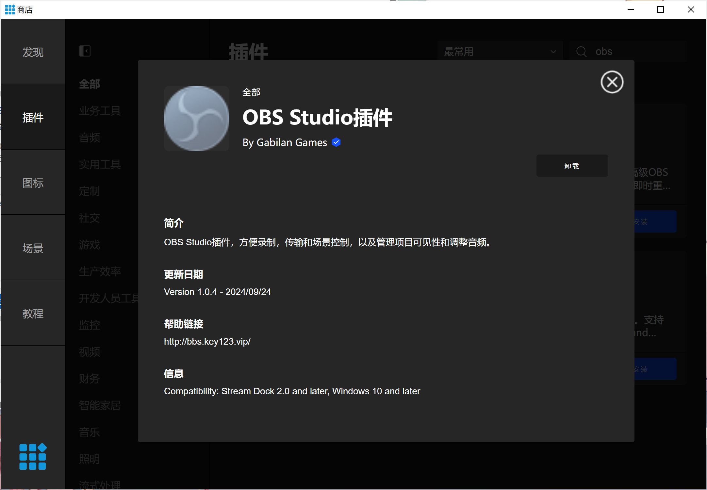Screen dimensions: 707x490
Task: Collapse the category sidebar panel
Action: tap(85, 51)
